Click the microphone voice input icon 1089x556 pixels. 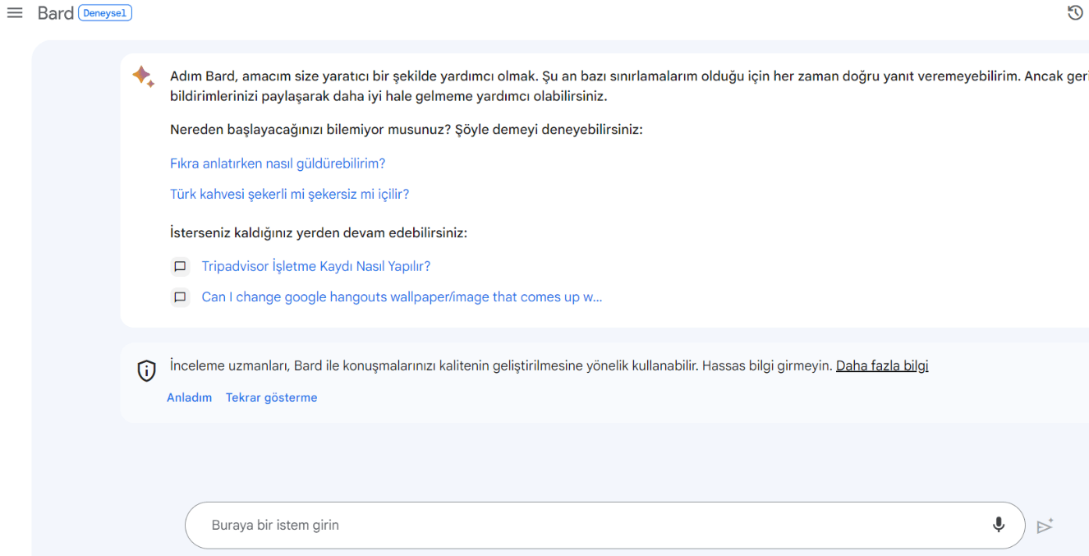pyautogui.click(x=999, y=525)
